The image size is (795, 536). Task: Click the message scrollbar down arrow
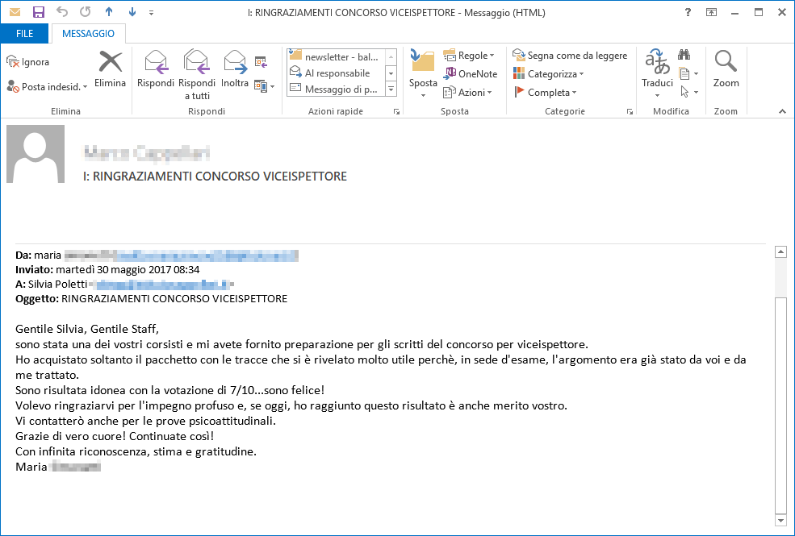780,521
